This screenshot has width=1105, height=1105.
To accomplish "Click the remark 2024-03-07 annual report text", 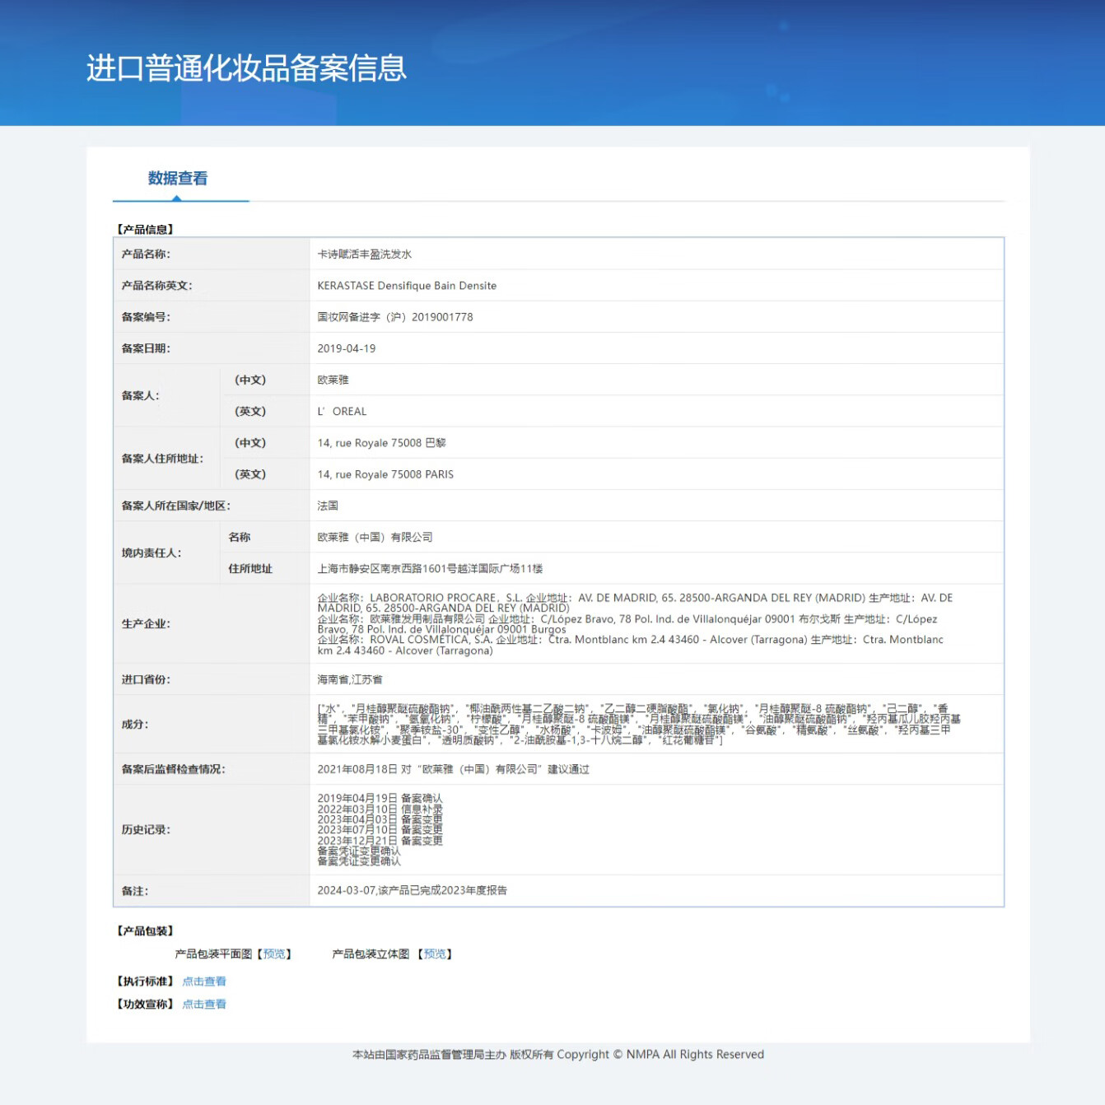I will click(x=412, y=890).
